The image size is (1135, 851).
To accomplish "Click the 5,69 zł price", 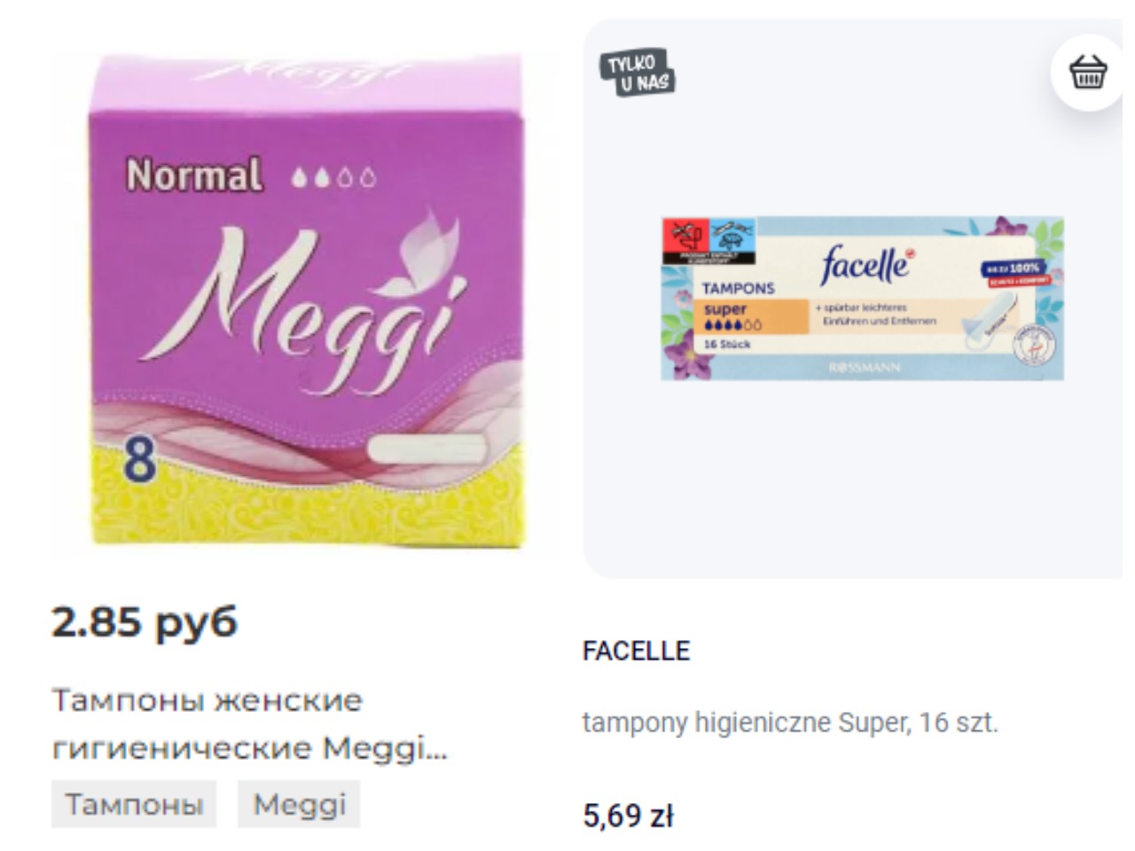I will (628, 816).
